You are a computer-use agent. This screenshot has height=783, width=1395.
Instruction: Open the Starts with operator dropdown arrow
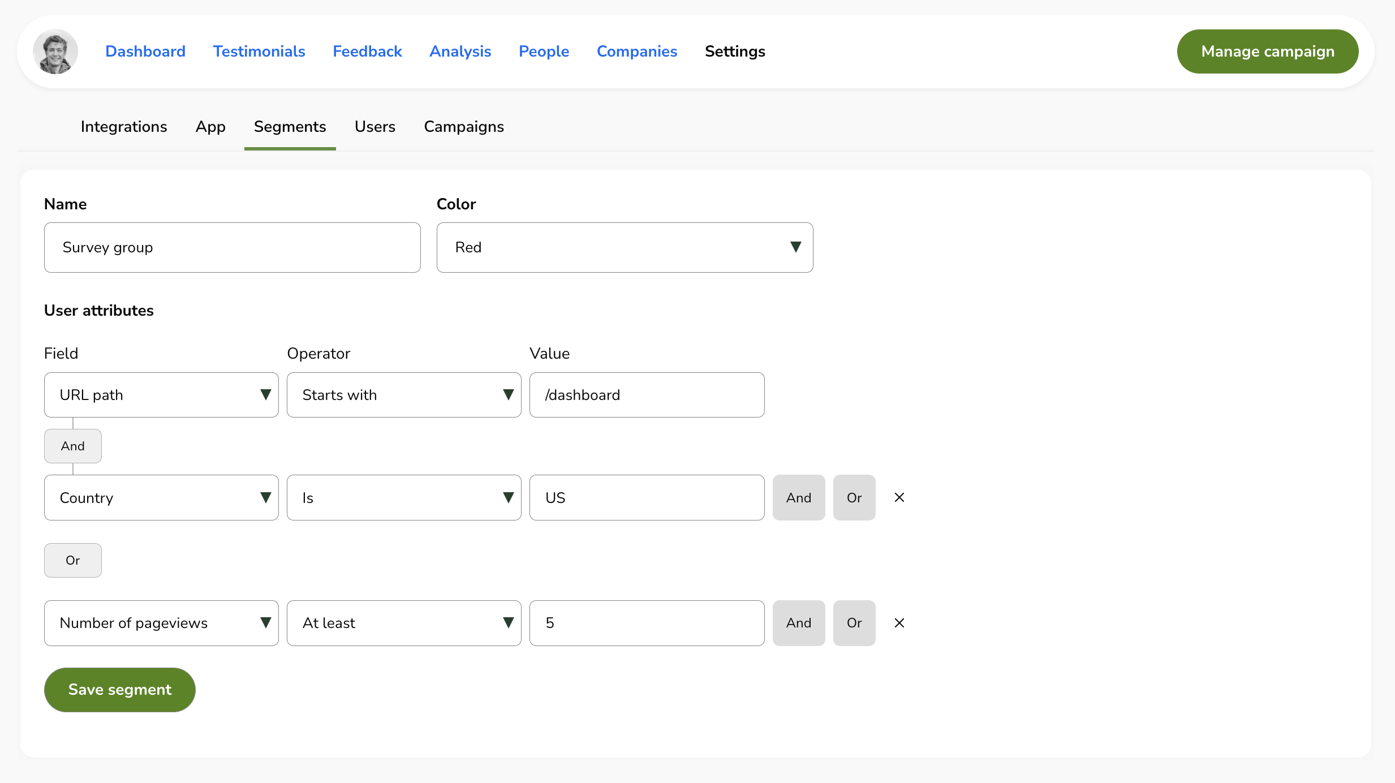click(x=508, y=395)
